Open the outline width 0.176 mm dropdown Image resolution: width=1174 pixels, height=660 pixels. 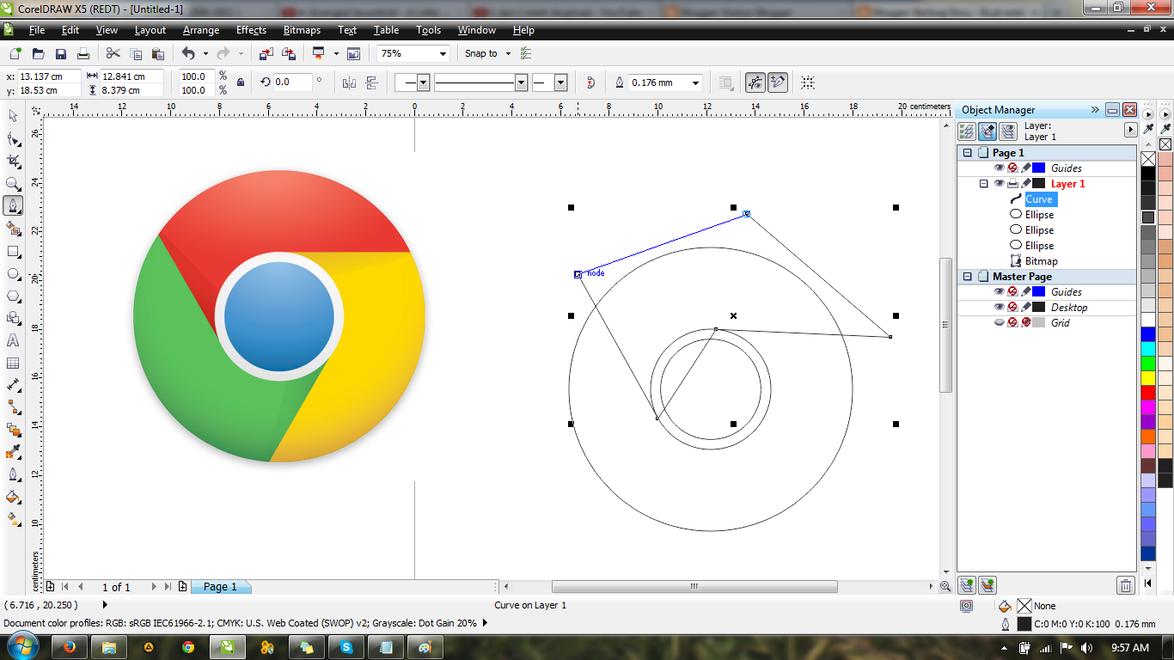pos(696,82)
